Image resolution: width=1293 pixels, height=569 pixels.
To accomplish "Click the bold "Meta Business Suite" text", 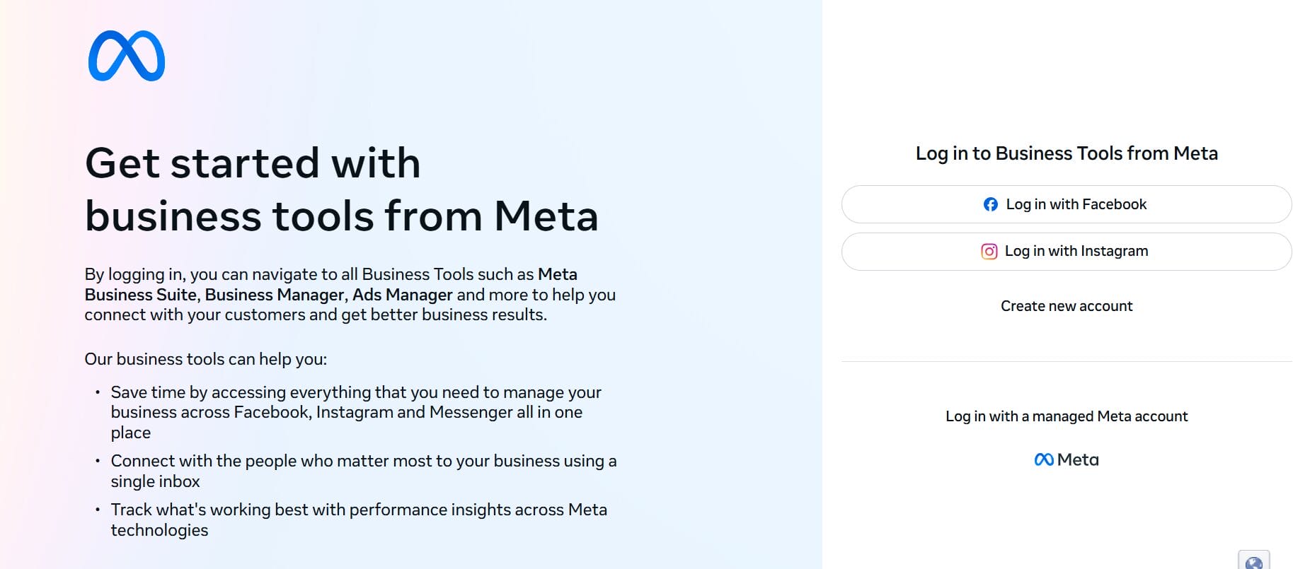I will (x=140, y=295).
